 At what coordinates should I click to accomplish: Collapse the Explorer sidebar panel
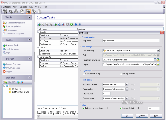pos(29,78)
